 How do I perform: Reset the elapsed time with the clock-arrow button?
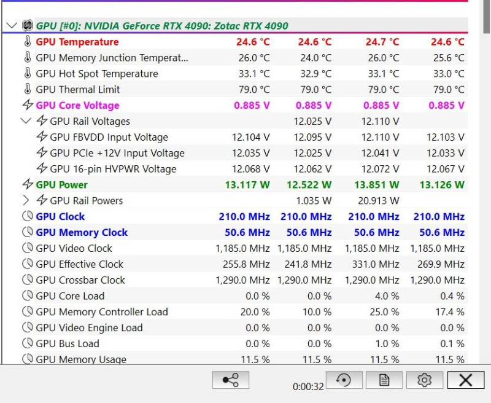pos(344,380)
